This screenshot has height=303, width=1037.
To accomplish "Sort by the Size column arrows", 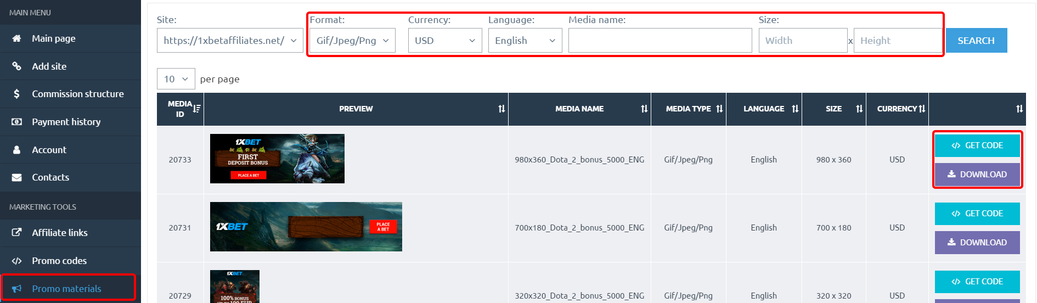I will 859,109.
